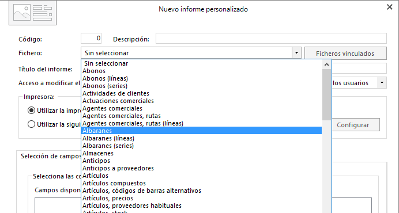Focus the Descripción text field
This screenshot has width=399, height=213.
(271, 39)
